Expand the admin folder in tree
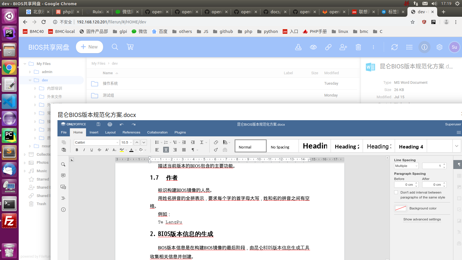Screen dimensions: 462x260 (x=30, y=72)
